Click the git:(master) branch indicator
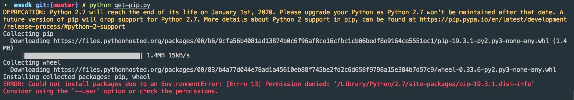574x100 pixels. (x=57, y=5)
